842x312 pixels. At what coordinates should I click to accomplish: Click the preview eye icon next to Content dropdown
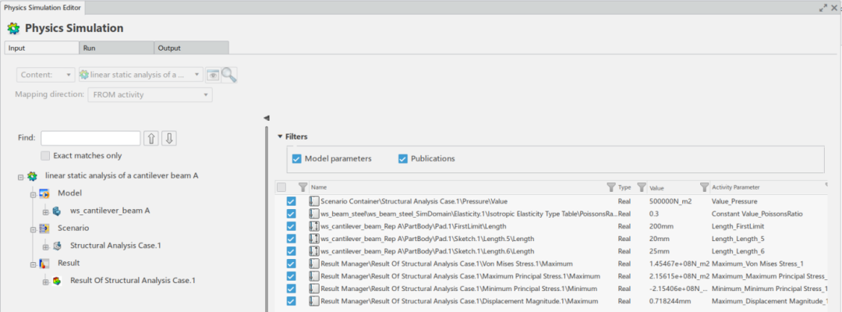[212, 75]
